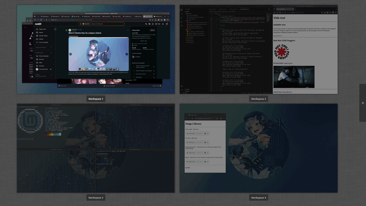Expand the "Feeds personalizados" section chevron
The width and height of the screenshot is (366, 206).
coord(51,75)
